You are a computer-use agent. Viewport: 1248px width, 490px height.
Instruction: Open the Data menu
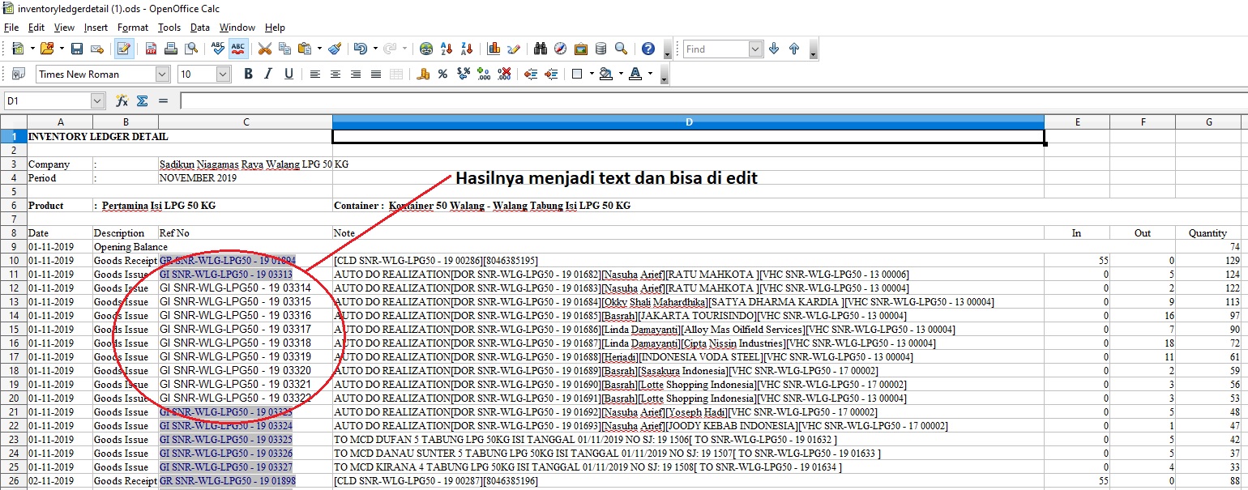coord(200,28)
